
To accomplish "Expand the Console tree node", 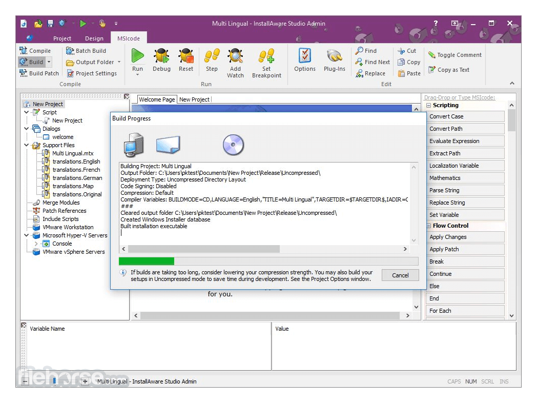I will click(x=36, y=244).
